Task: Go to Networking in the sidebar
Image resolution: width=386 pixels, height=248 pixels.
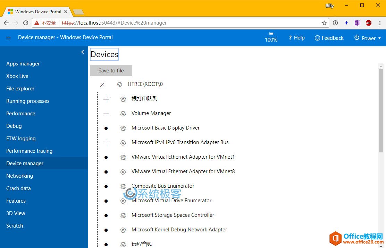Action: click(19, 176)
